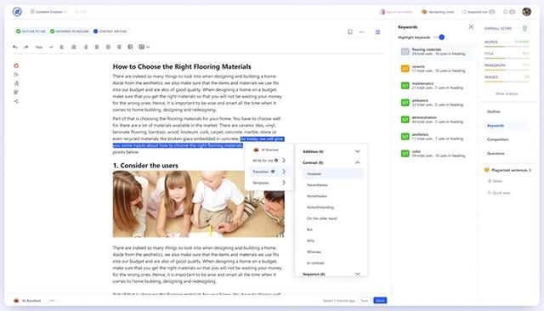This screenshot has width=544, height=311.
Task: Click the family photo image in the article
Action: [198, 204]
